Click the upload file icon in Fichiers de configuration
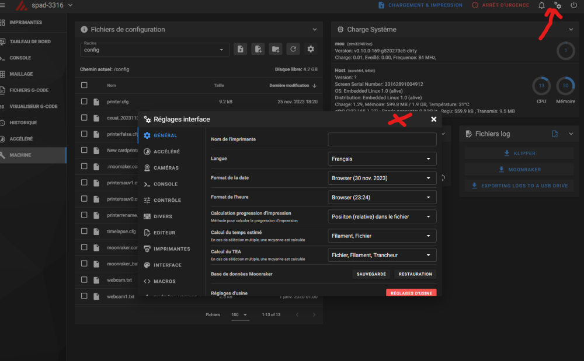The height and width of the screenshot is (361, 584). (240, 50)
